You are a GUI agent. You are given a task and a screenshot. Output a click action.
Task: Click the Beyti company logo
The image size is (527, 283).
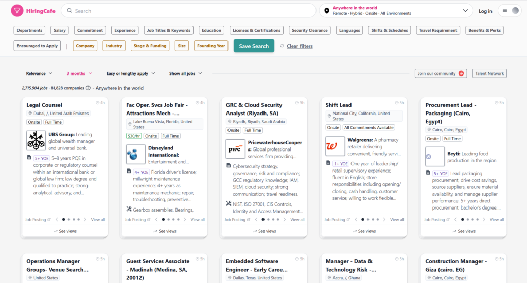tap(435, 157)
